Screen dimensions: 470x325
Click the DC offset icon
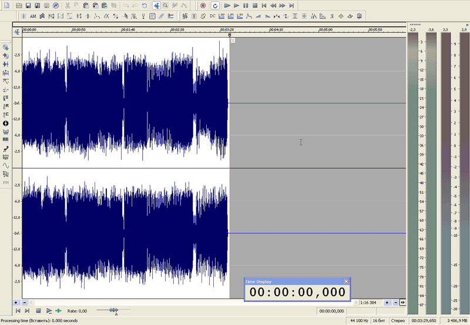(x=213, y=16)
